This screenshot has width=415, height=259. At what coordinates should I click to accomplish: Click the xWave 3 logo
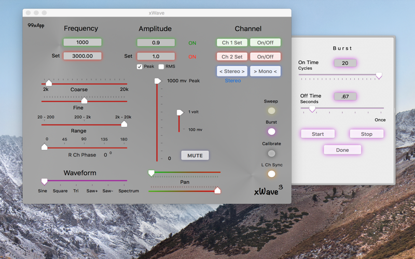click(x=268, y=190)
